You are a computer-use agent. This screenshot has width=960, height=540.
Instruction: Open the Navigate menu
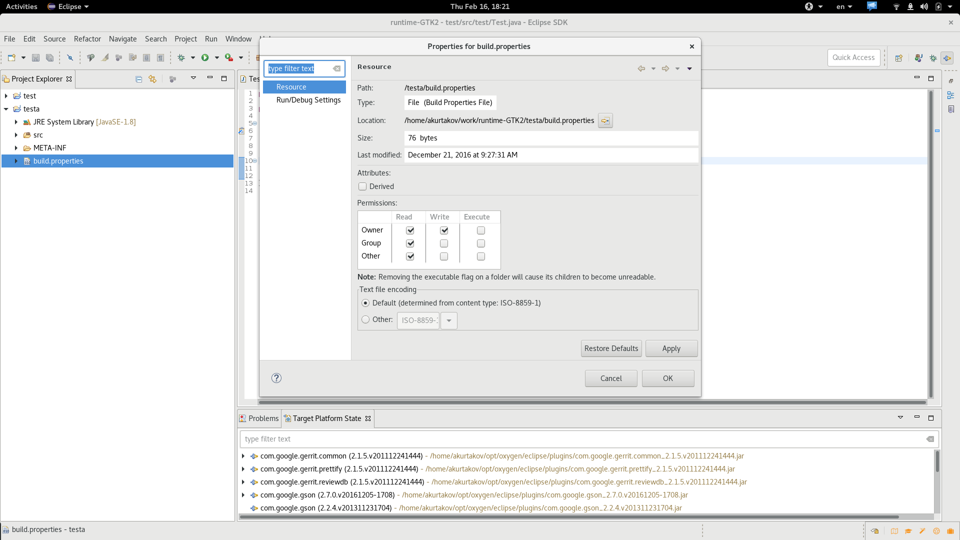coord(122,39)
